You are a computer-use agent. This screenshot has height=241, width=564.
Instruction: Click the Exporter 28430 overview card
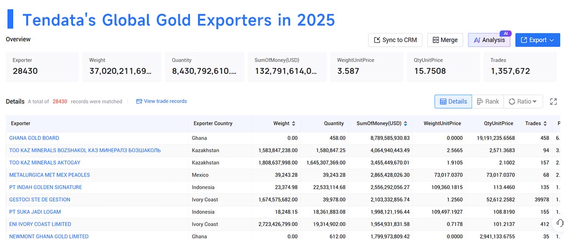[x=42, y=66]
